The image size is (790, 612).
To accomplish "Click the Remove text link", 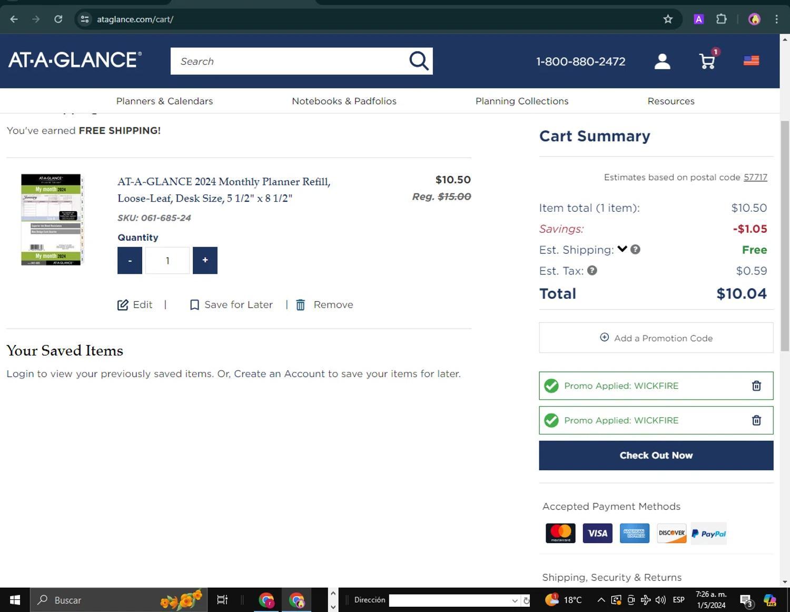I will point(333,305).
